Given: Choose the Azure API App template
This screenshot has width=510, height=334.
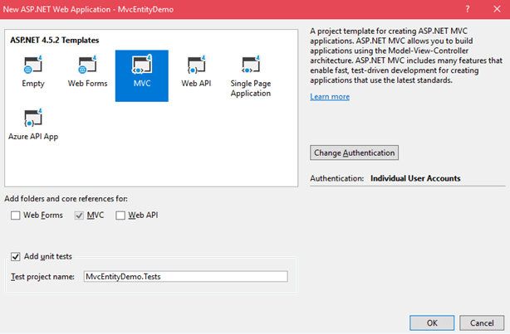Looking at the screenshot, I should pos(33,124).
